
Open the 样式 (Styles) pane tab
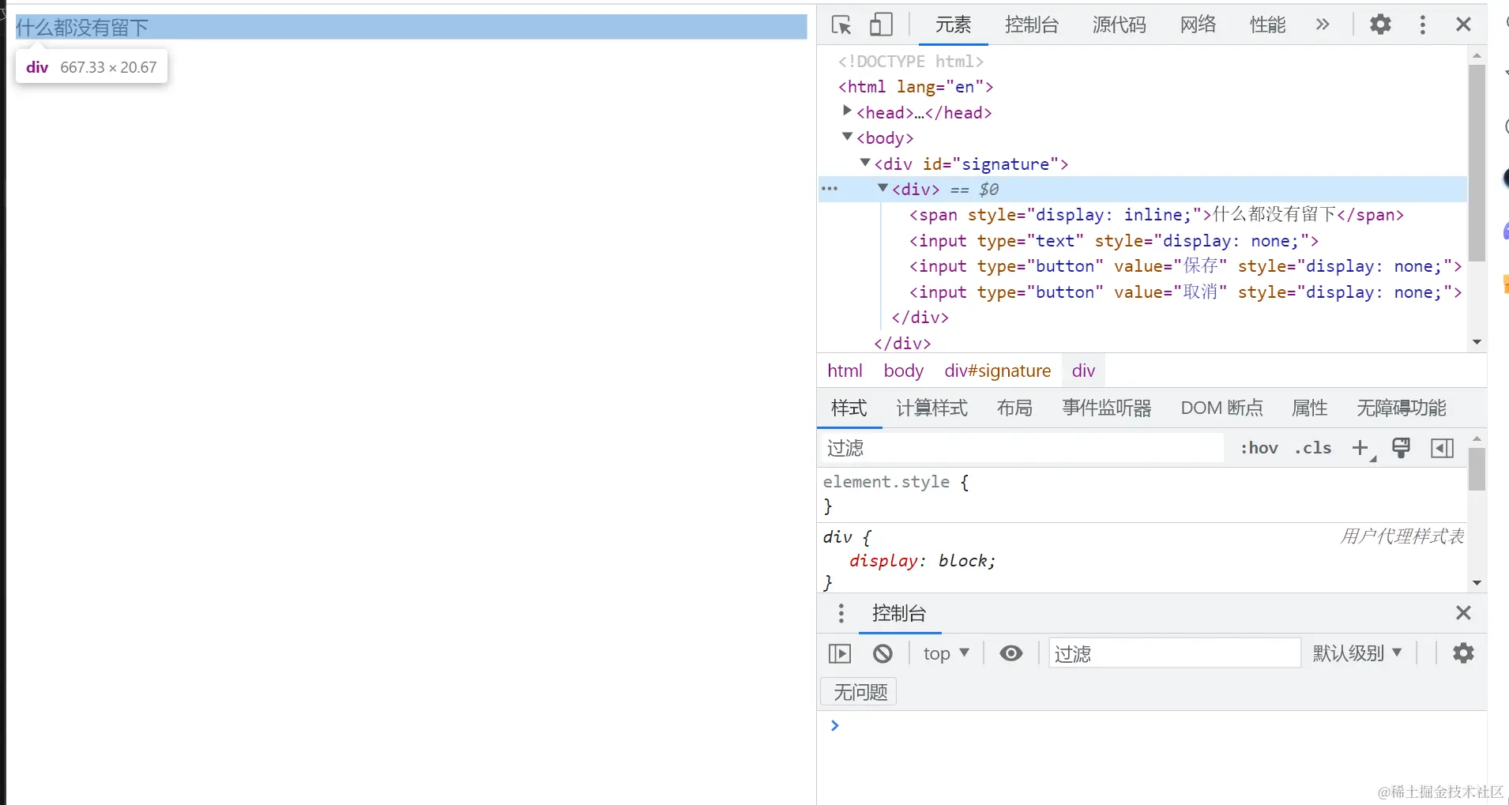point(849,408)
